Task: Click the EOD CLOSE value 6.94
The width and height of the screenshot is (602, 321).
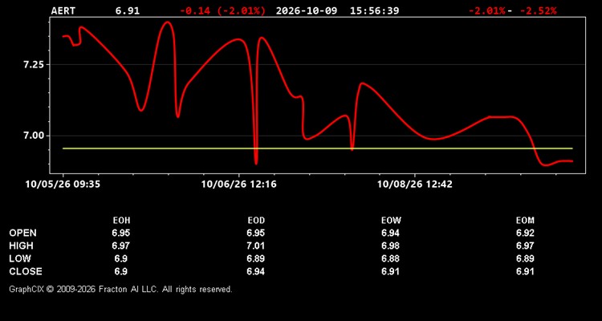Action: click(x=256, y=271)
